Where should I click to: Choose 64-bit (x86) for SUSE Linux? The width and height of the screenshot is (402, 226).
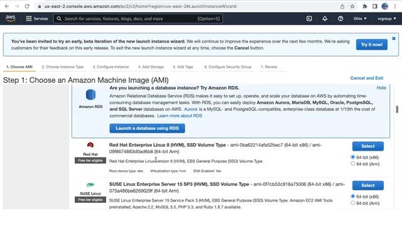tap(353, 196)
